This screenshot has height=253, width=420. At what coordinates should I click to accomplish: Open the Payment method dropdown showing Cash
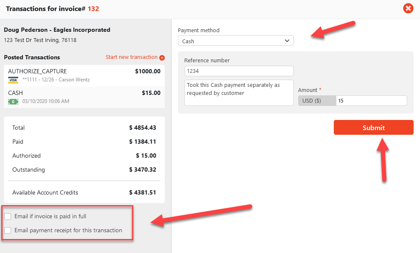pyautogui.click(x=236, y=41)
